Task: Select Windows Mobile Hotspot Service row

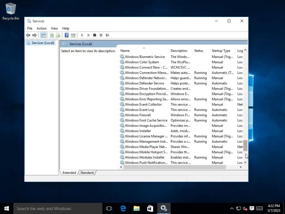Action: [x=181, y=152]
